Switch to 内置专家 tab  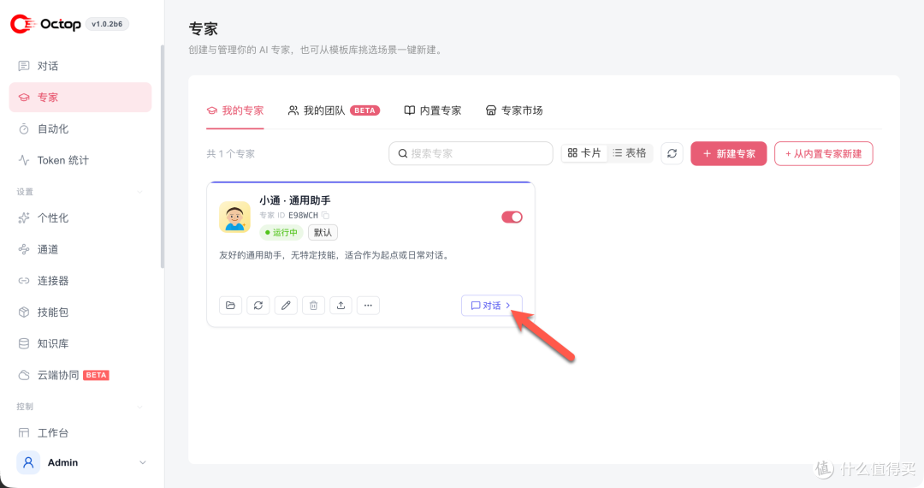point(433,110)
